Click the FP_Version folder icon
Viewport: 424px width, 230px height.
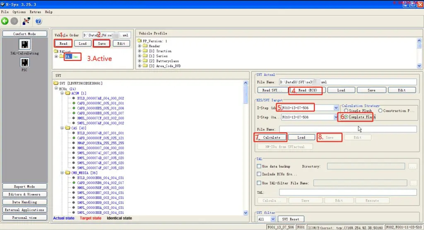point(140,41)
